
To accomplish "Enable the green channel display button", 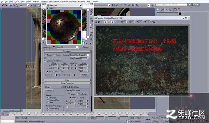I will pyautogui.click(x=109, y=22).
